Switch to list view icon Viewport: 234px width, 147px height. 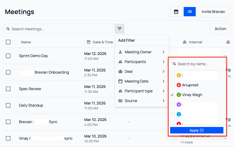(190, 12)
